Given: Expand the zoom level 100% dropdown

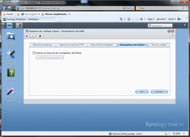Looking at the screenshot, I should coord(184,134).
